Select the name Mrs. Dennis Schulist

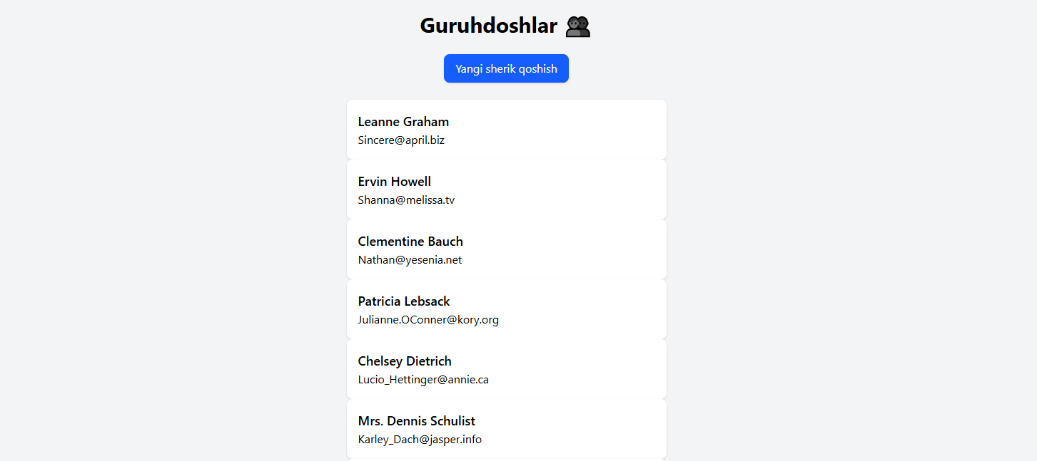[x=416, y=421]
